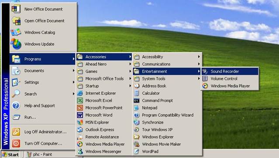
Task: Expand the Accessibility submenu arrow
Action: (199, 57)
